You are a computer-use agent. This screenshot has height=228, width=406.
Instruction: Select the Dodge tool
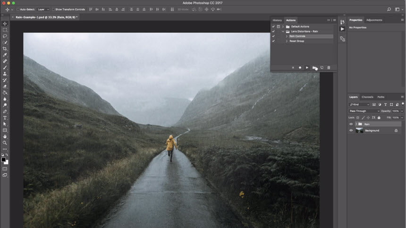[x=5, y=105]
